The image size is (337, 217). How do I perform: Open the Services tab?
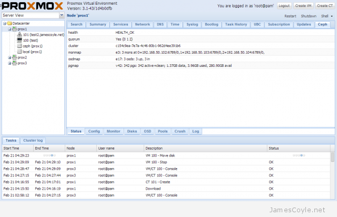point(121,25)
